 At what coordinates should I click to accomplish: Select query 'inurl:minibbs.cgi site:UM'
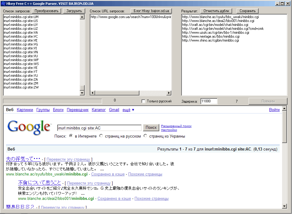click(21, 17)
